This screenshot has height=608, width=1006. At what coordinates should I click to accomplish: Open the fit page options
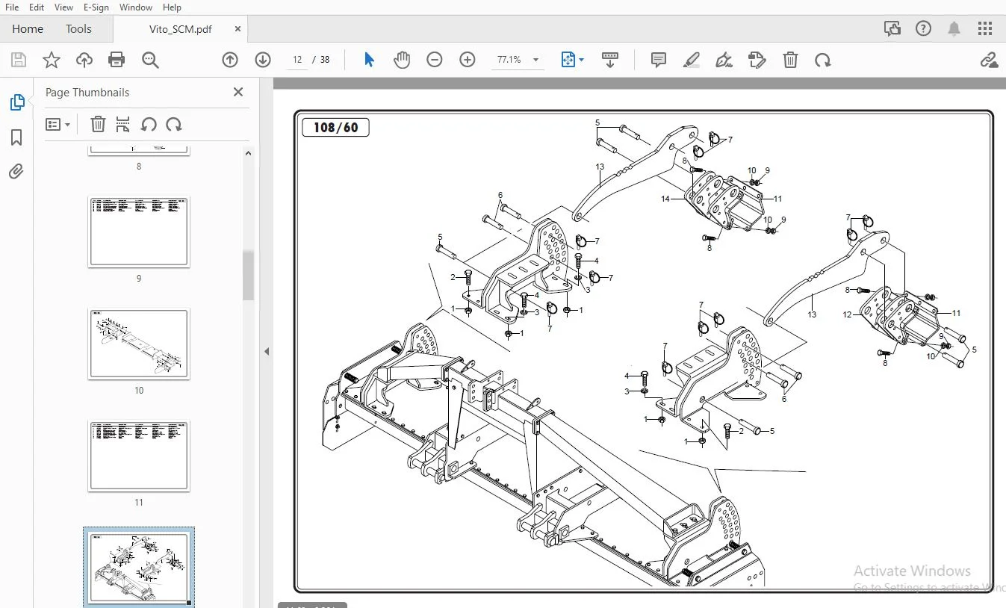[572, 60]
